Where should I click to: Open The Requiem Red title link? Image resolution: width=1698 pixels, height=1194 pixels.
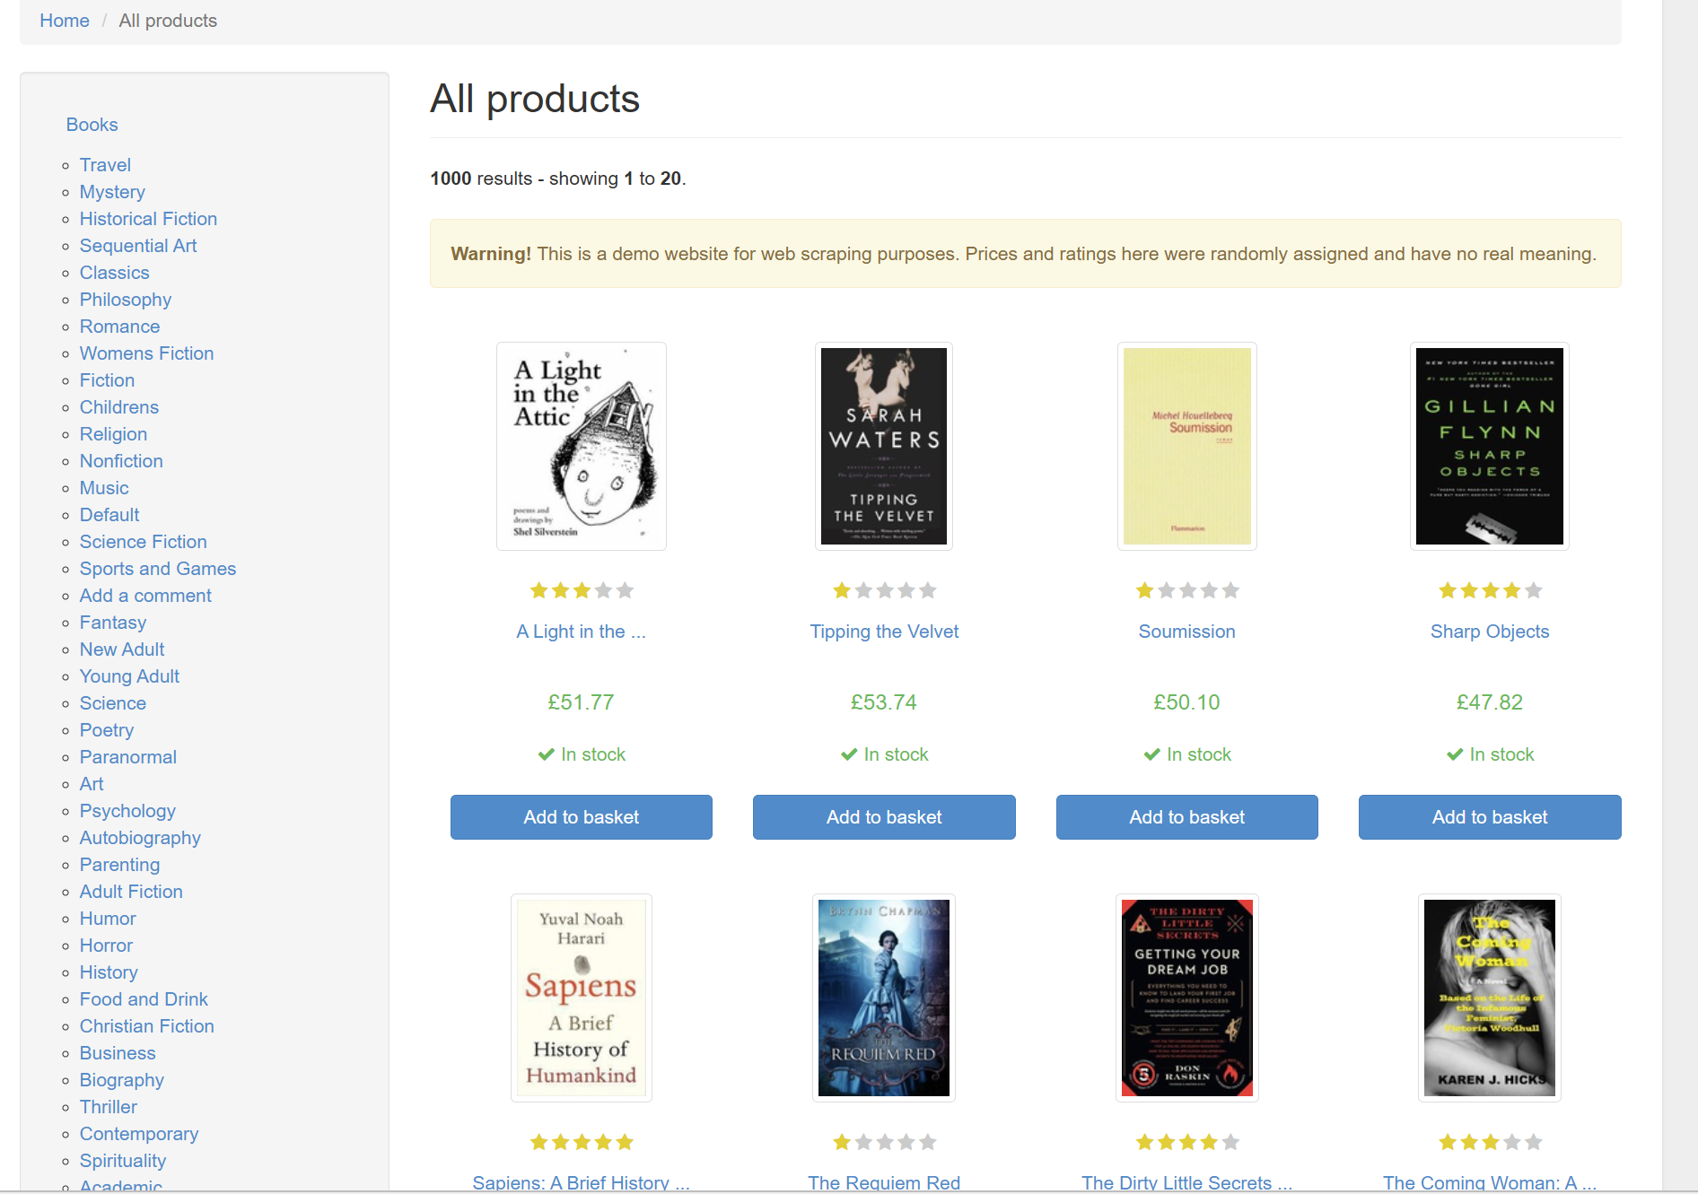(884, 1182)
